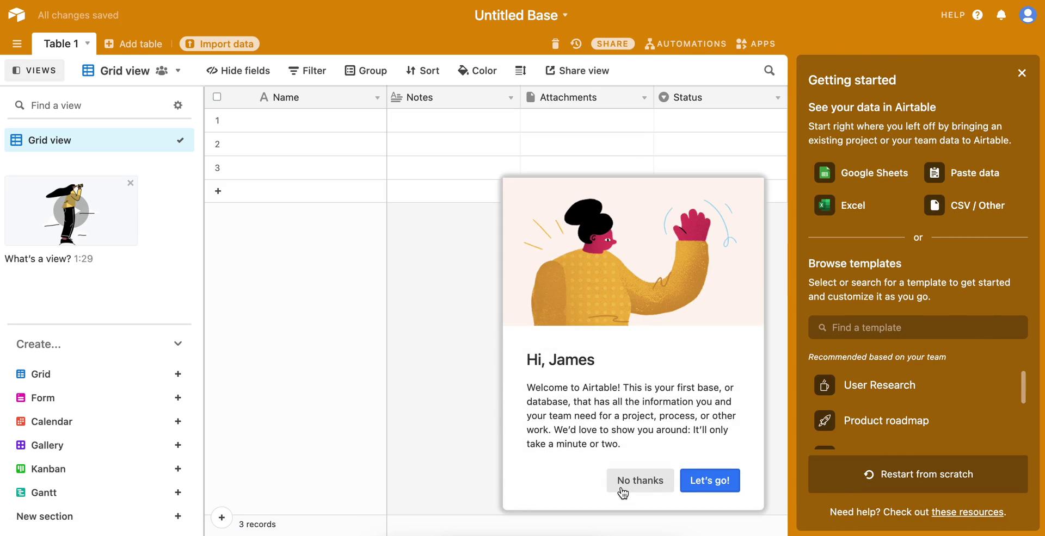Click the Find a template field
The image size is (1045, 536).
[918, 327]
